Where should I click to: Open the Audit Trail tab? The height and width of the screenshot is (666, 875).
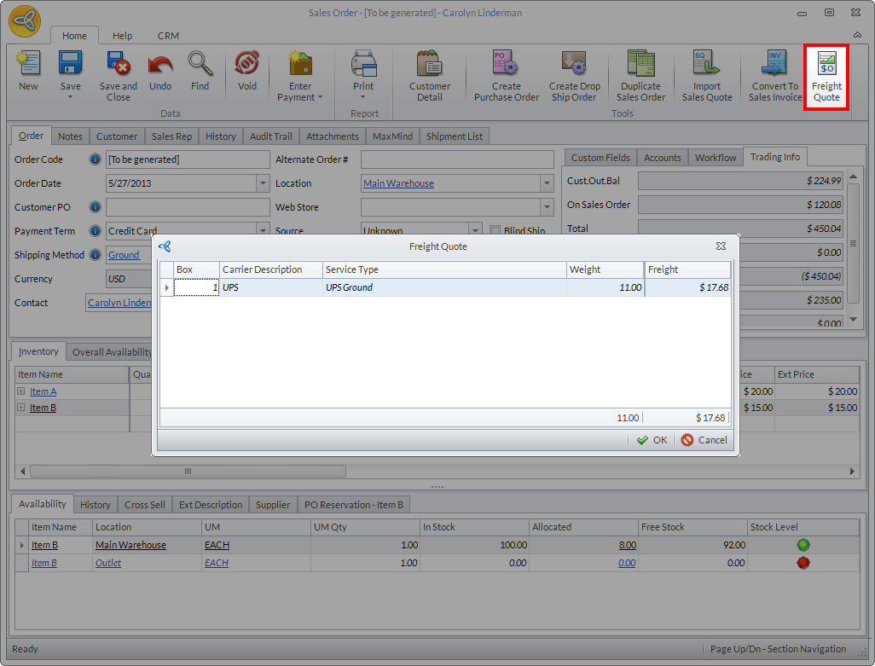(x=270, y=136)
